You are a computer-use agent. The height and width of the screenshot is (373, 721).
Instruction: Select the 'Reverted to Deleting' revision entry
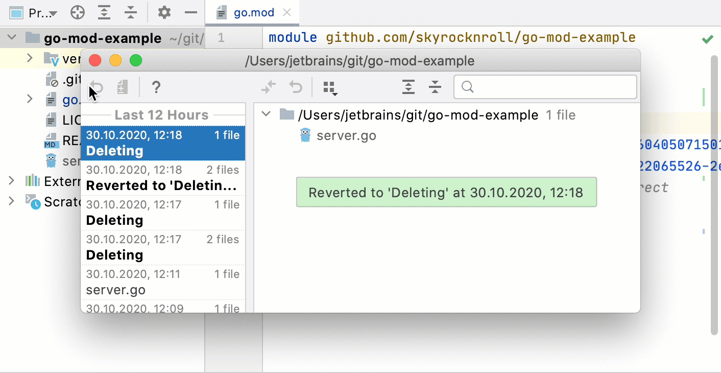[163, 177]
